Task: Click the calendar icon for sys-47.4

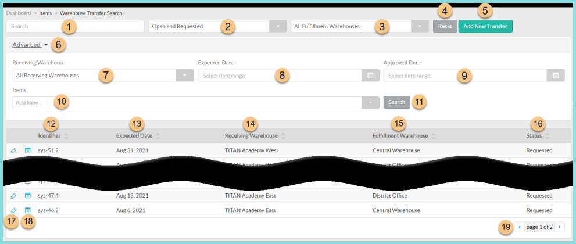Action: coord(27,196)
